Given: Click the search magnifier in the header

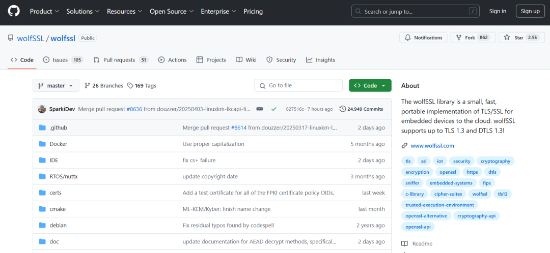Looking at the screenshot, I should (x=358, y=11).
